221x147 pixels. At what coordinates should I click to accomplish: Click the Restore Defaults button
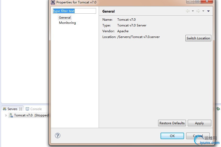(172, 123)
